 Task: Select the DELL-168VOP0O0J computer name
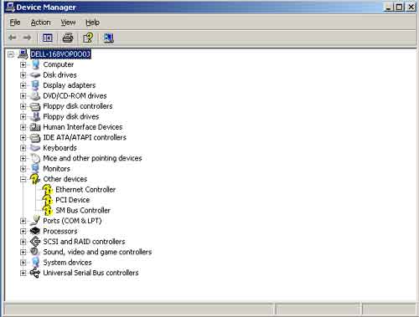click(60, 54)
